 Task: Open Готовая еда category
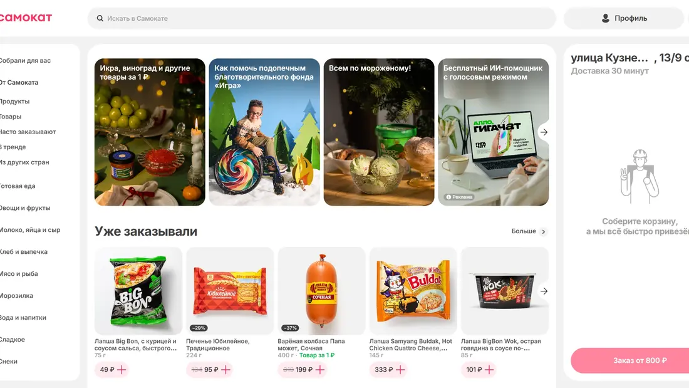tap(18, 186)
